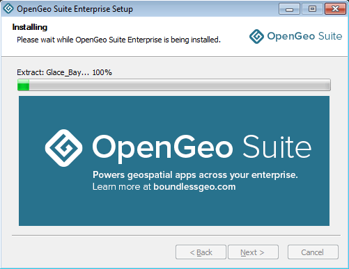The height and width of the screenshot is (269, 349).
Task: Minimize the setup window
Action: (289, 9)
